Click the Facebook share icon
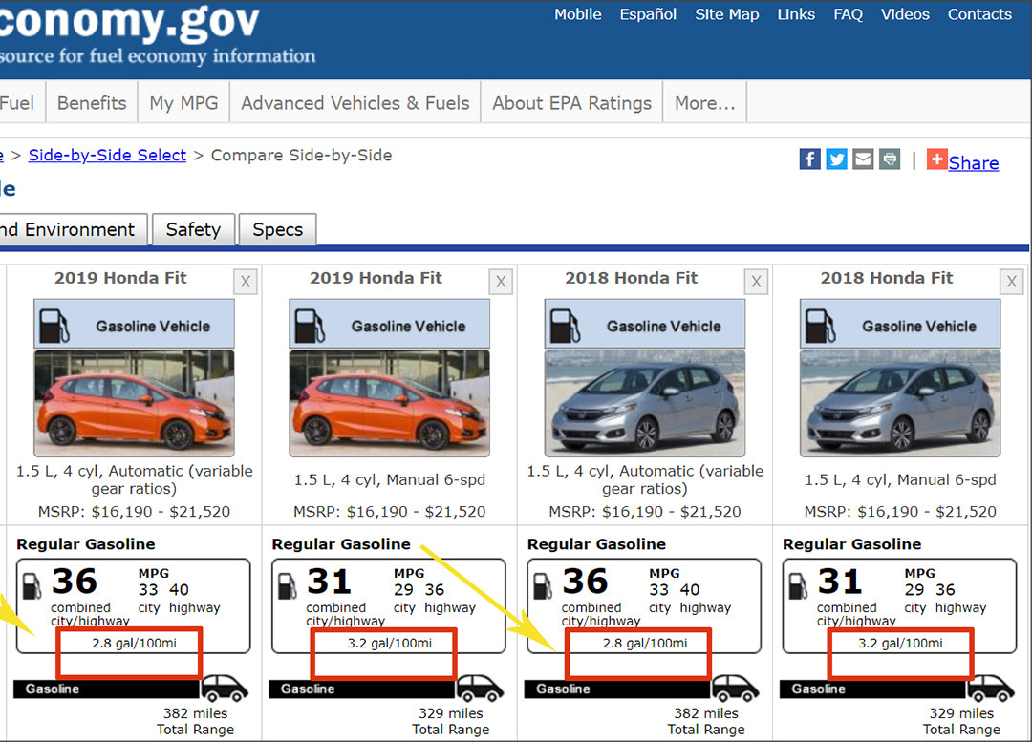Image resolution: width=1032 pixels, height=742 pixels. pos(809,159)
